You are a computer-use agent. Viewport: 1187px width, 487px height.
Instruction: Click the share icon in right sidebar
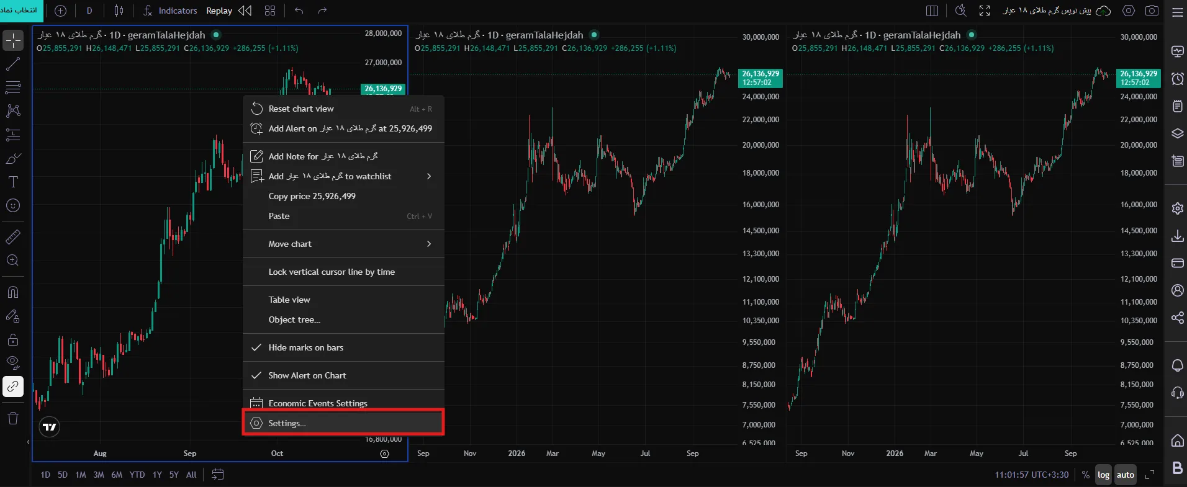[1177, 318]
